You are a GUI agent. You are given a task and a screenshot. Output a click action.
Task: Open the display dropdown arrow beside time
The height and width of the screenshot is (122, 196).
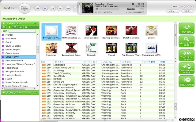(133, 4)
